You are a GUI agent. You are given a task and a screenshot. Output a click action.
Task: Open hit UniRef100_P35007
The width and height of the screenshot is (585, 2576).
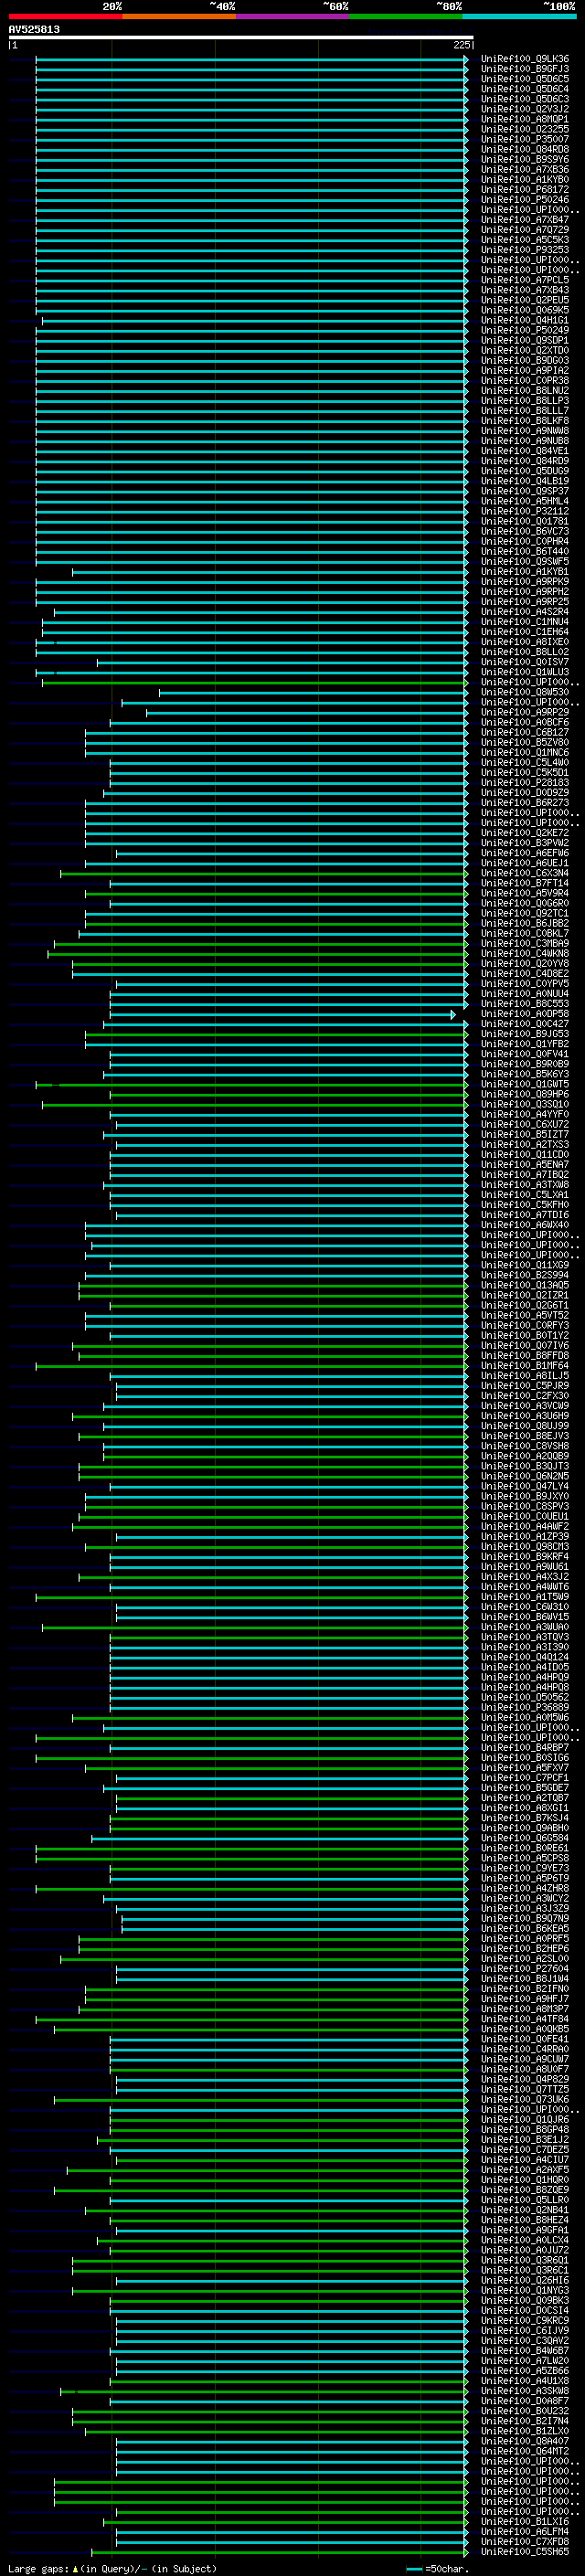[x=525, y=139]
